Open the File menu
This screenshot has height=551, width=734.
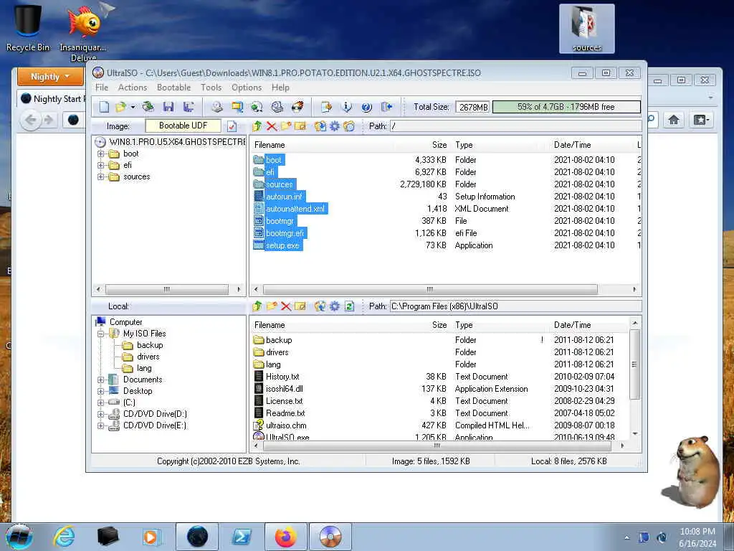[102, 88]
